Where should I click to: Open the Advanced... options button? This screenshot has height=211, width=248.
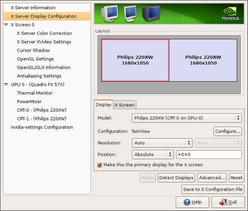tap(212, 178)
